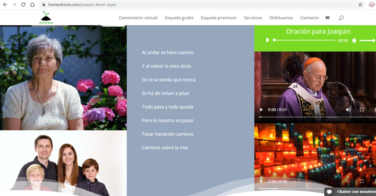The width and height of the screenshot is (376, 196).
Task: Open the browser home page icon
Action: pyautogui.click(x=32, y=5)
